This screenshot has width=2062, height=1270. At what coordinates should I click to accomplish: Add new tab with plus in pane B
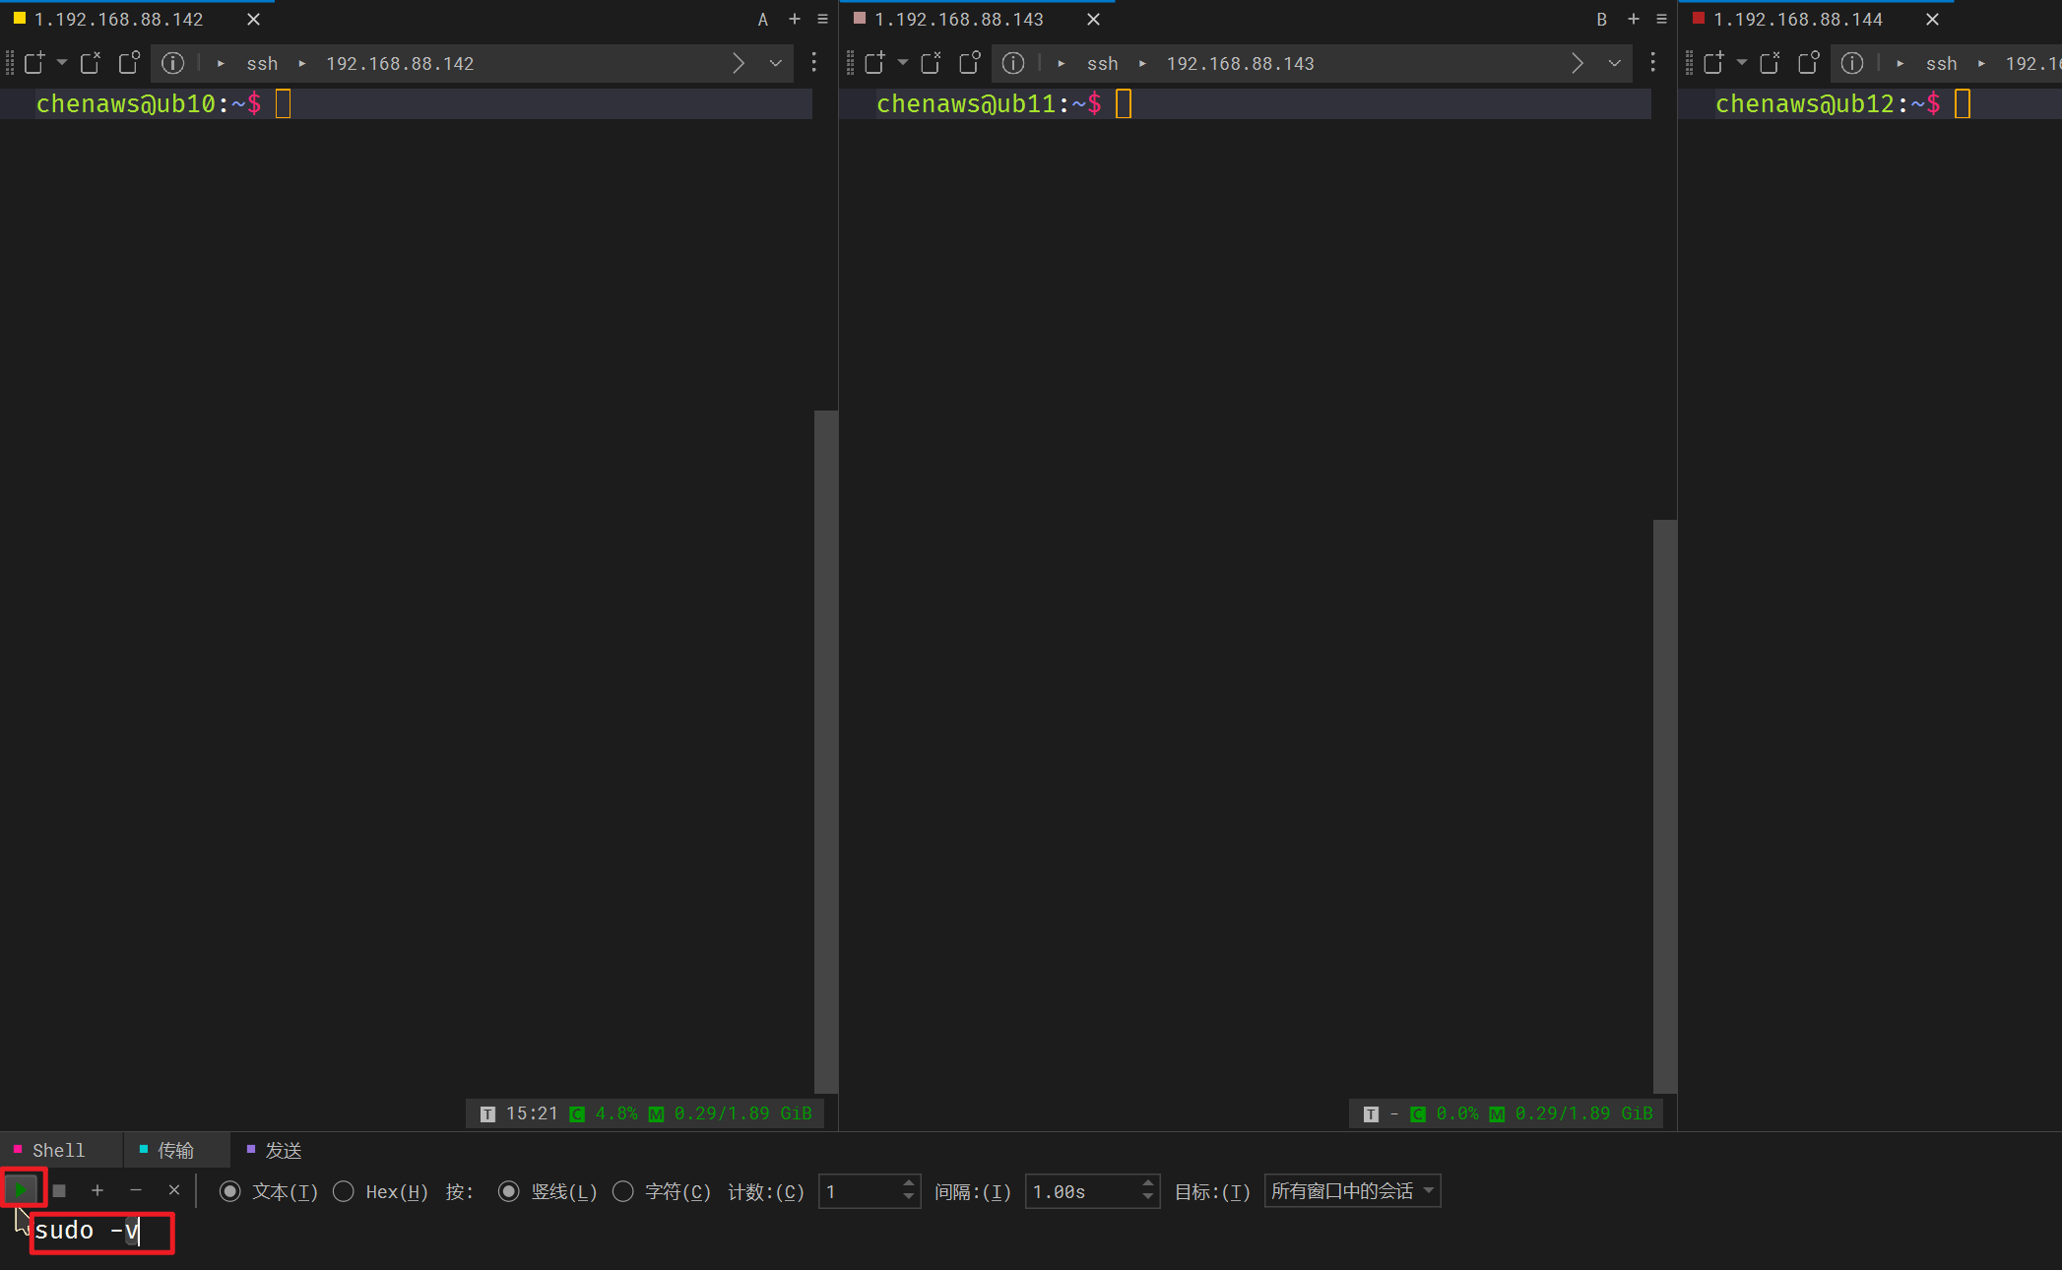click(x=1634, y=19)
